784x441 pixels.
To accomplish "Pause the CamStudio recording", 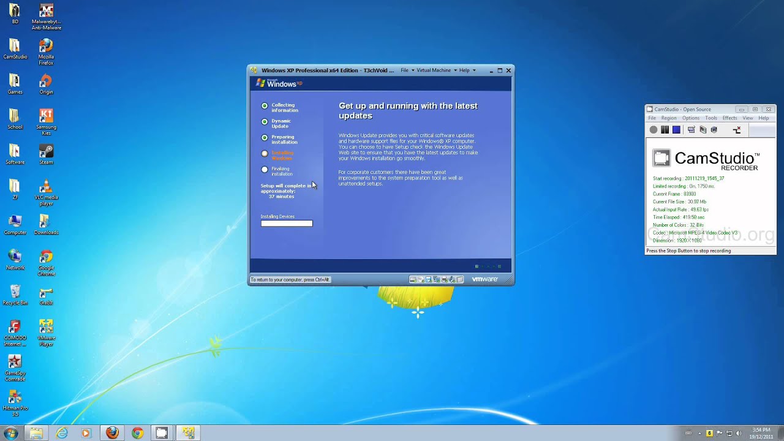I will pyautogui.click(x=665, y=130).
